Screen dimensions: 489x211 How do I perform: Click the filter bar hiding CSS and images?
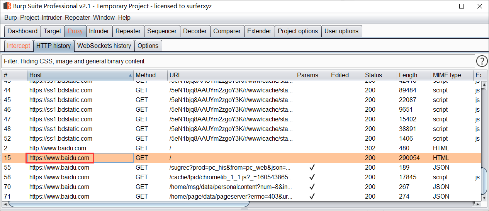[238, 61]
